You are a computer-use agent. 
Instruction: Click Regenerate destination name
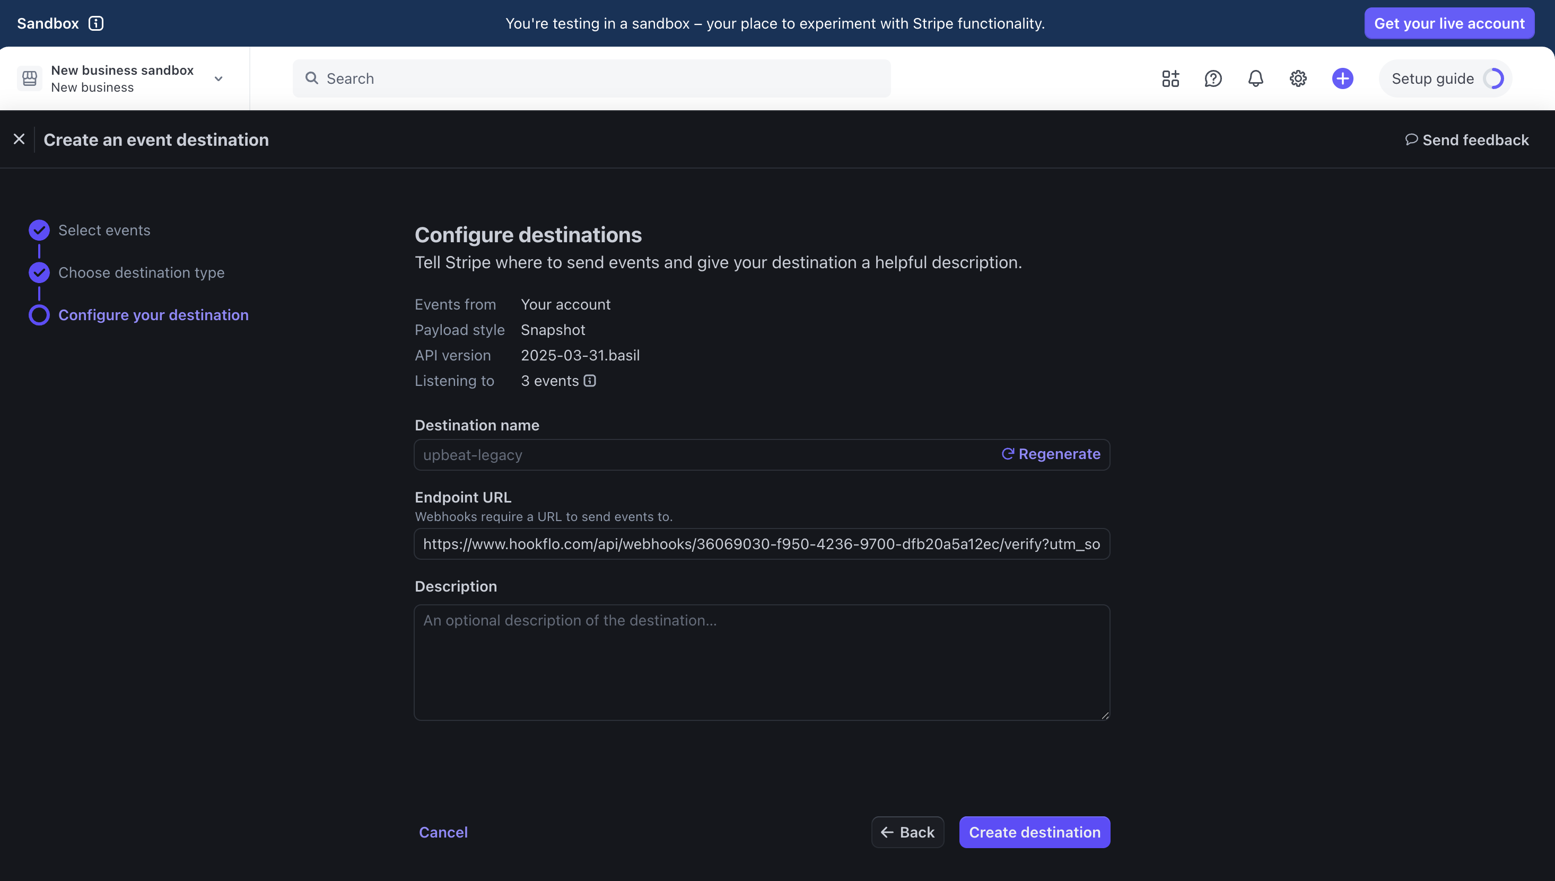pos(1051,454)
